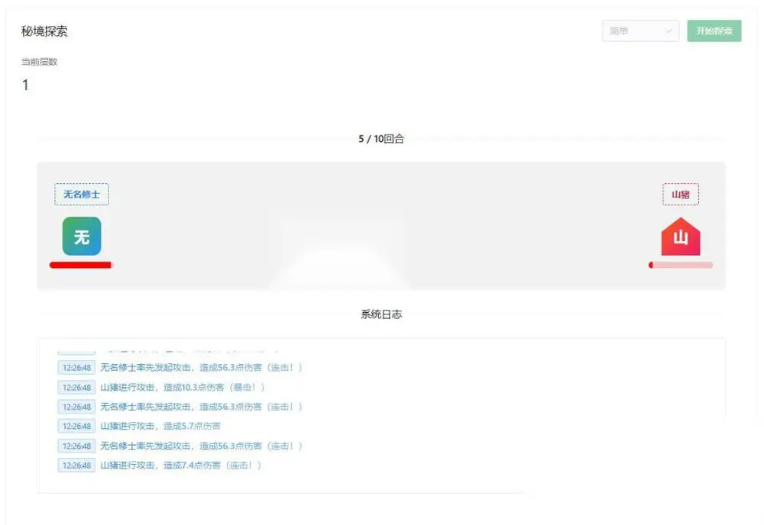Screen dimensions: 764x525
Task: Click the 系统日志 section heading
Action: point(381,314)
